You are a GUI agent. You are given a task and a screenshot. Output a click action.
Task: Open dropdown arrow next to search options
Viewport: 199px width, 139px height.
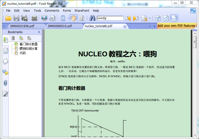pos(150,18)
